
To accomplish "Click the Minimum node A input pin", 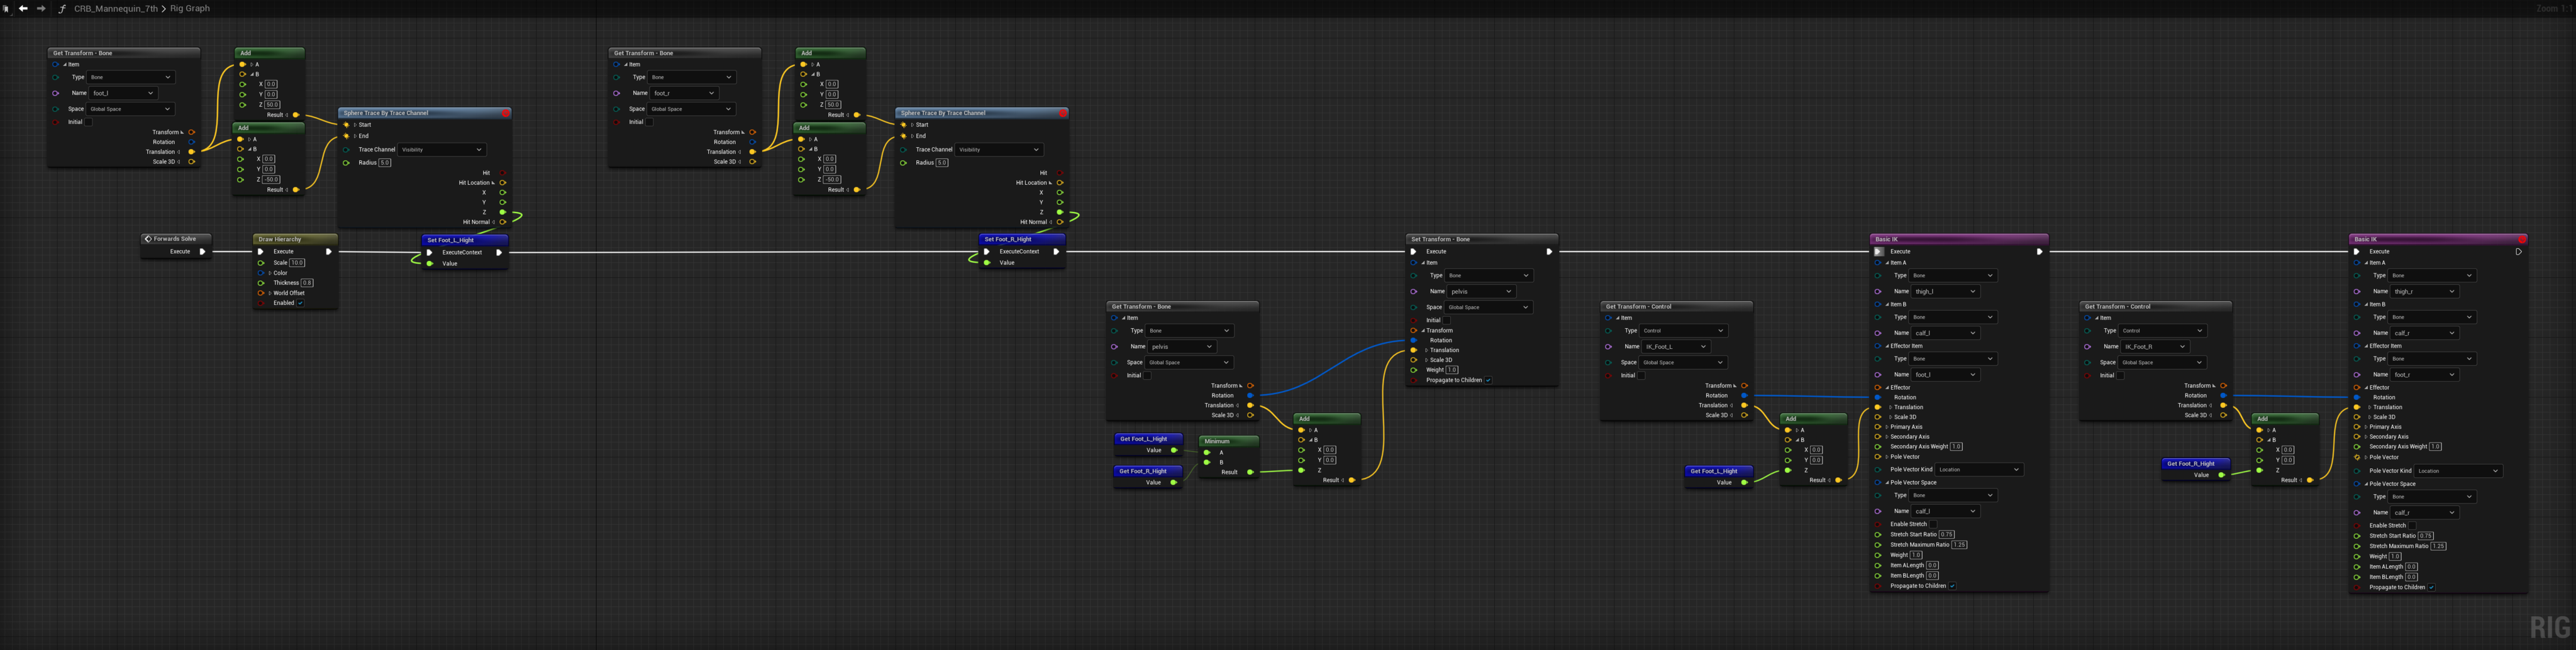I will click(x=1207, y=452).
